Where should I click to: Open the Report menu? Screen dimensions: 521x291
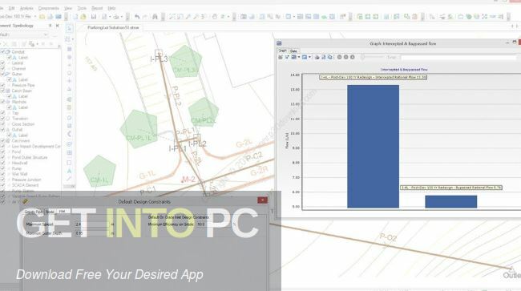click(97, 8)
